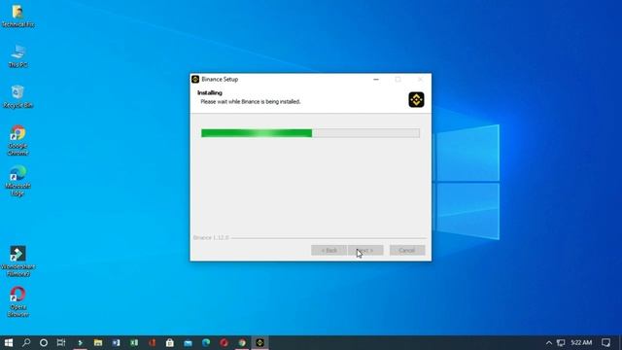The height and width of the screenshot is (350, 622).
Task: Select the This PC desktop icon
Action: click(x=17, y=56)
